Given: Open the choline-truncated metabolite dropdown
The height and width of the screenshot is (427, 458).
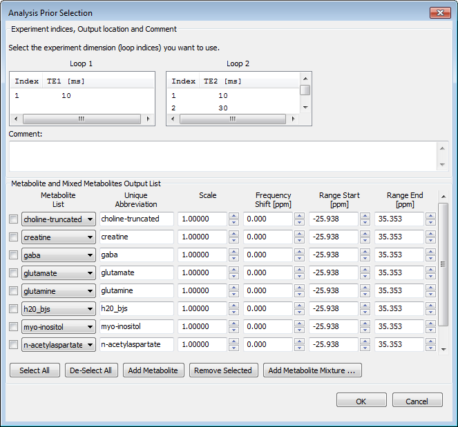Looking at the screenshot, I should pos(59,219).
